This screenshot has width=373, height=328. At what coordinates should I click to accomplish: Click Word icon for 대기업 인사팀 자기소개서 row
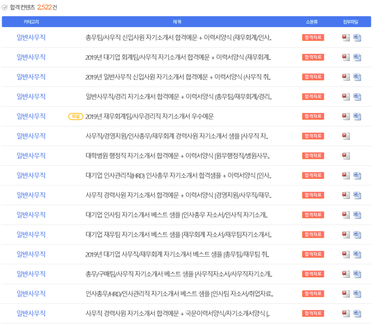tap(357, 215)
